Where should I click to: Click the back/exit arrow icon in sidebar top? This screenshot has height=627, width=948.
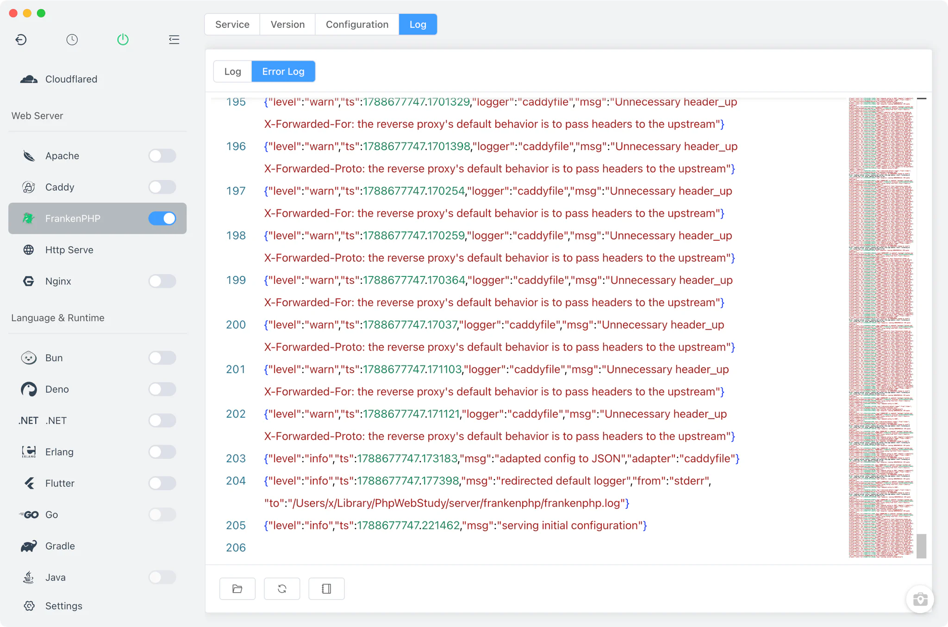pyautogui.click(x=21, y=40)
